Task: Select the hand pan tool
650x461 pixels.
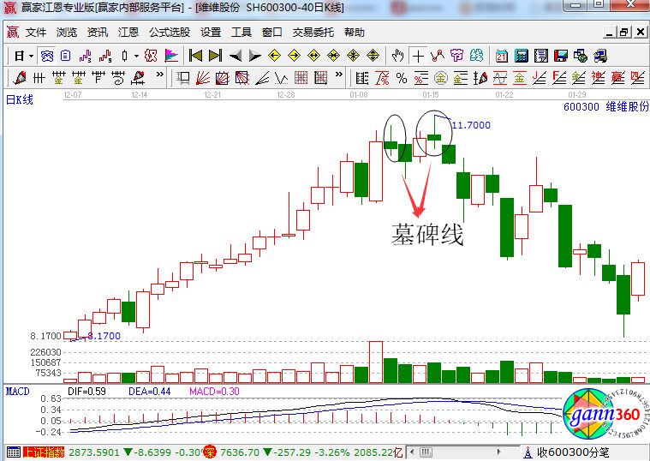Action: (397, 56)
